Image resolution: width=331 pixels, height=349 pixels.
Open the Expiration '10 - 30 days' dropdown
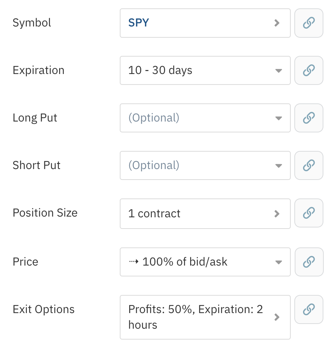[x=205, y=70]
